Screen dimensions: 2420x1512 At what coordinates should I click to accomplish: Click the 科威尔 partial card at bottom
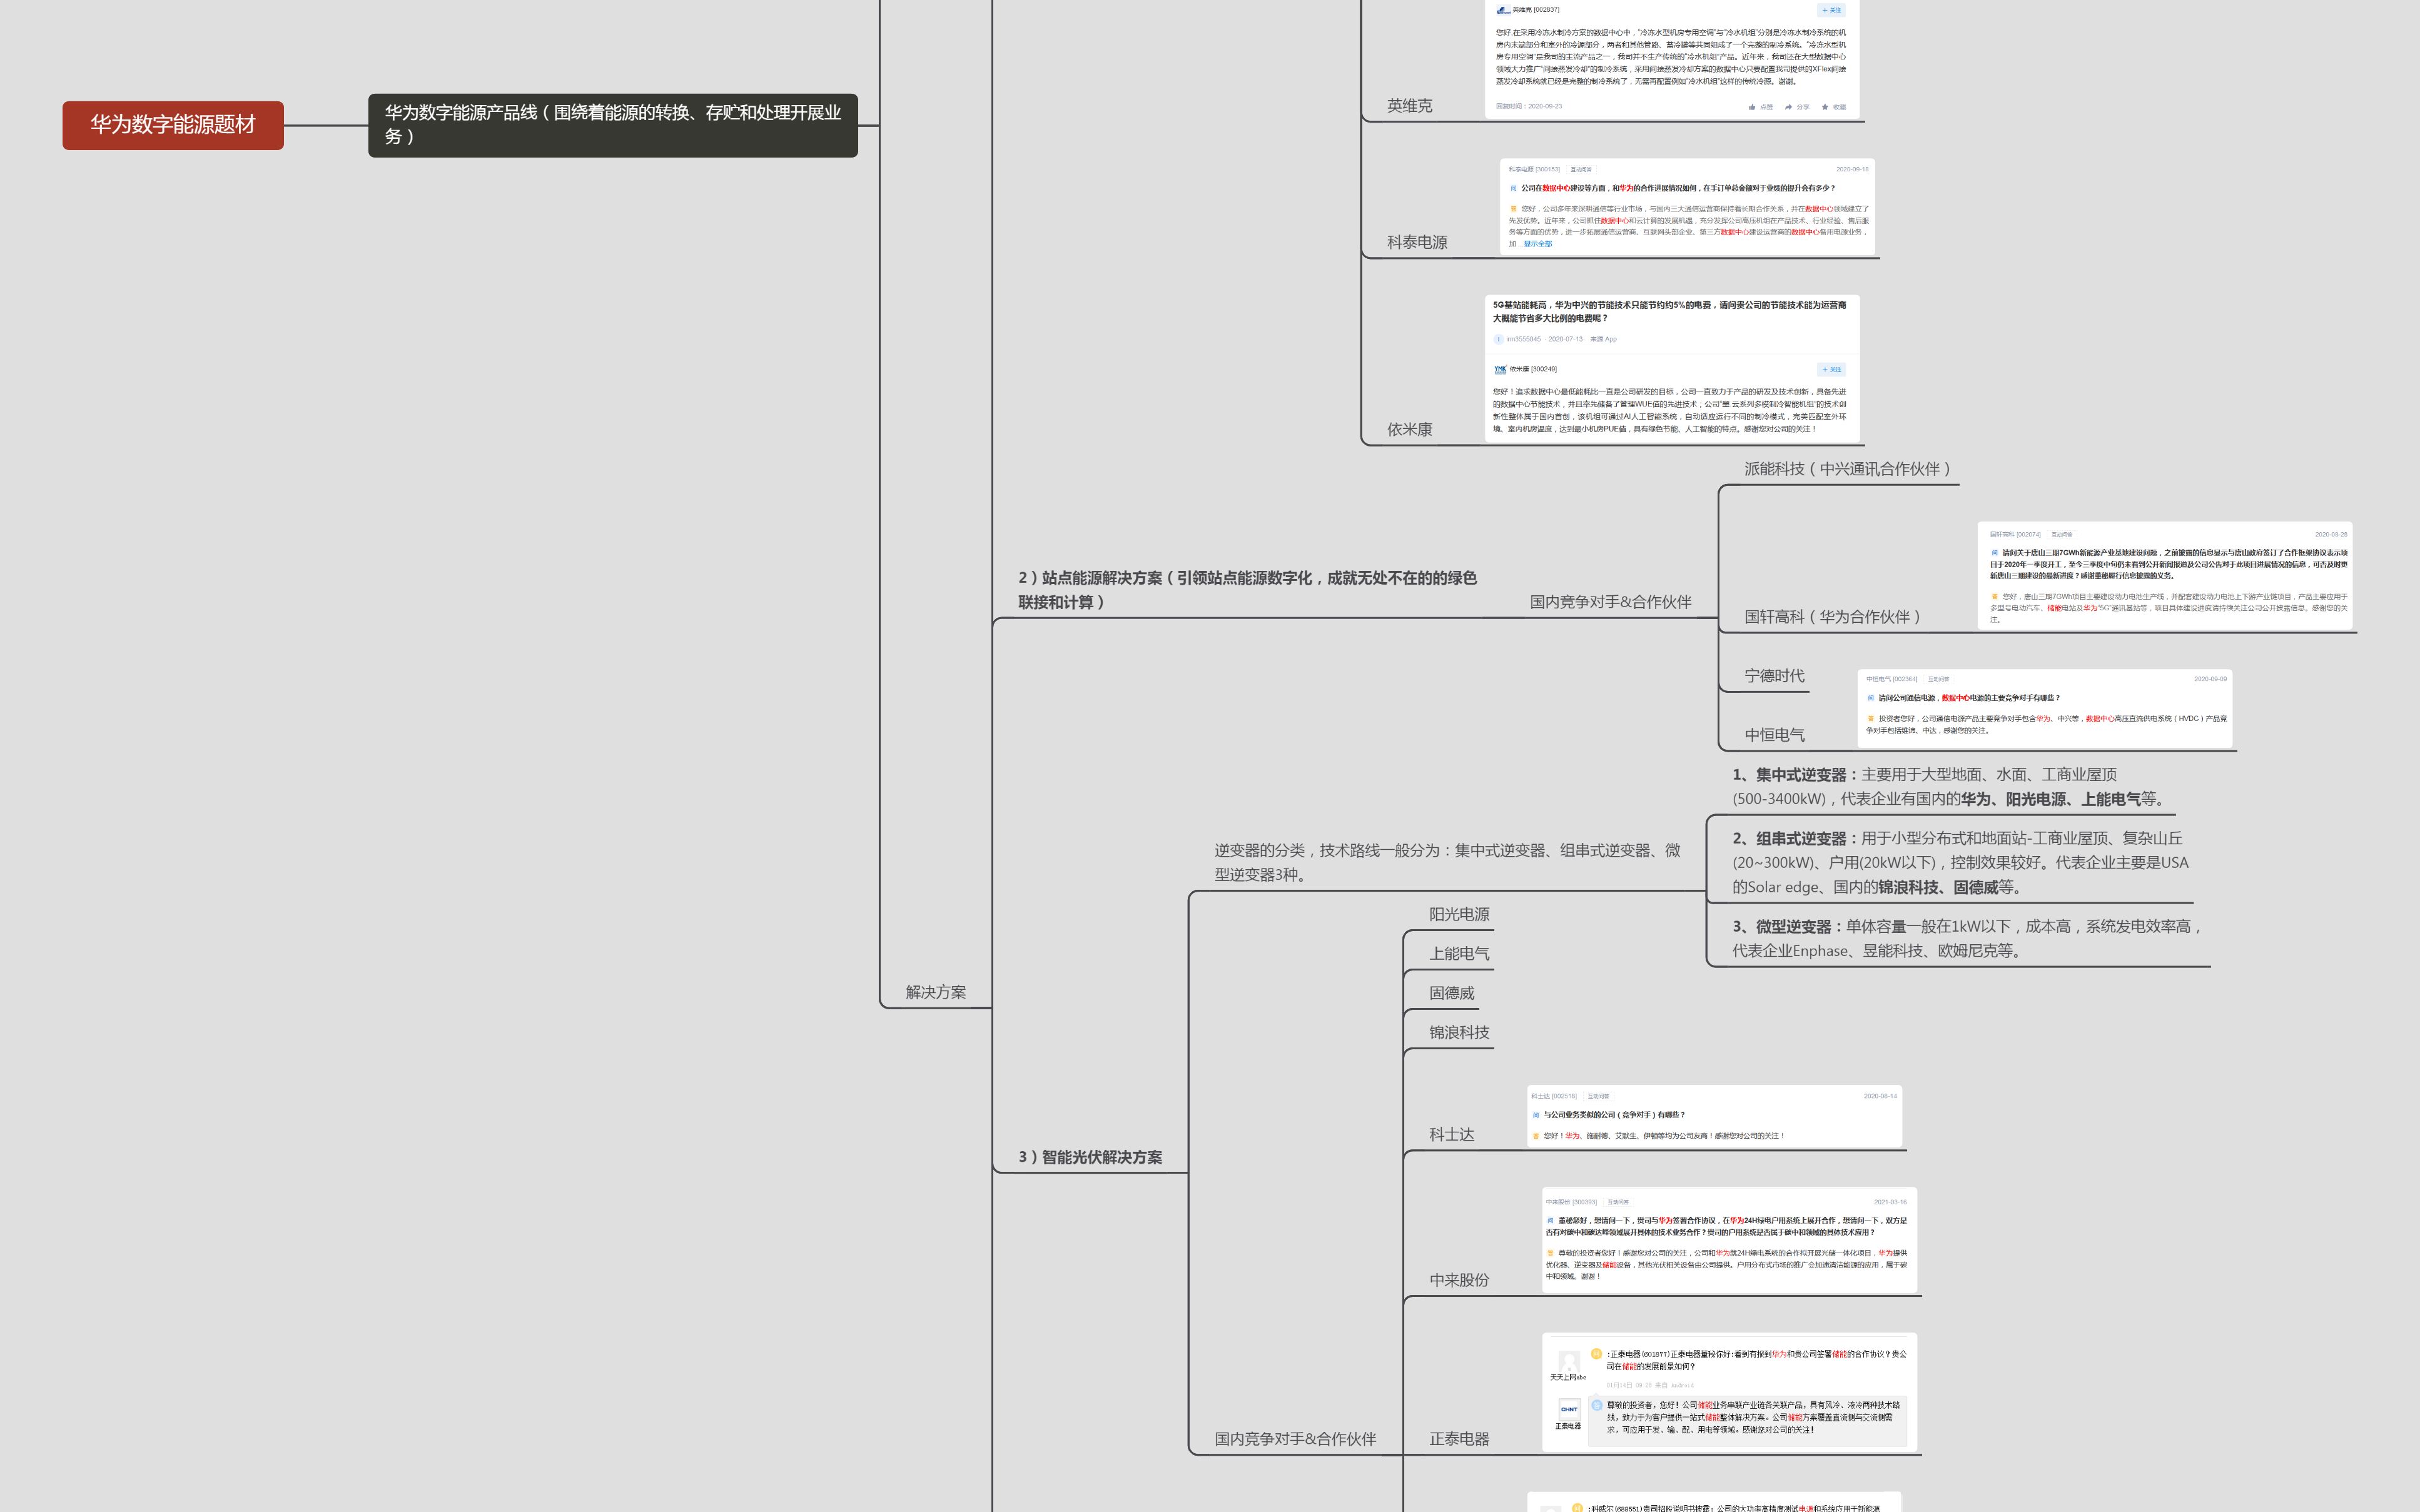[1714, 1502]
